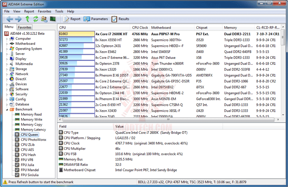The image size is (288, 187).
Task: Select CPU Queen benchmark
Action: (27, 135)
